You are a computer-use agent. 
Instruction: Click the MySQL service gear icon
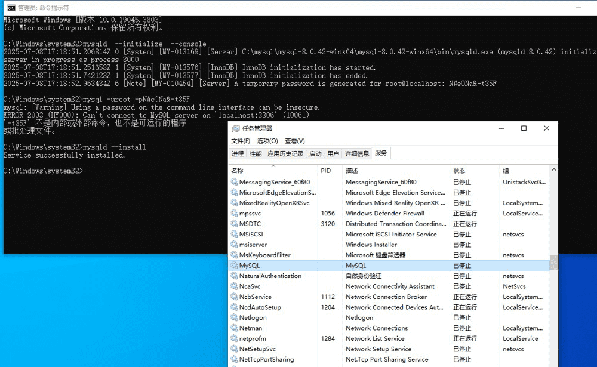[234, 266]
